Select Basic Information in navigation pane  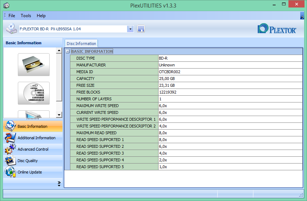33,126
